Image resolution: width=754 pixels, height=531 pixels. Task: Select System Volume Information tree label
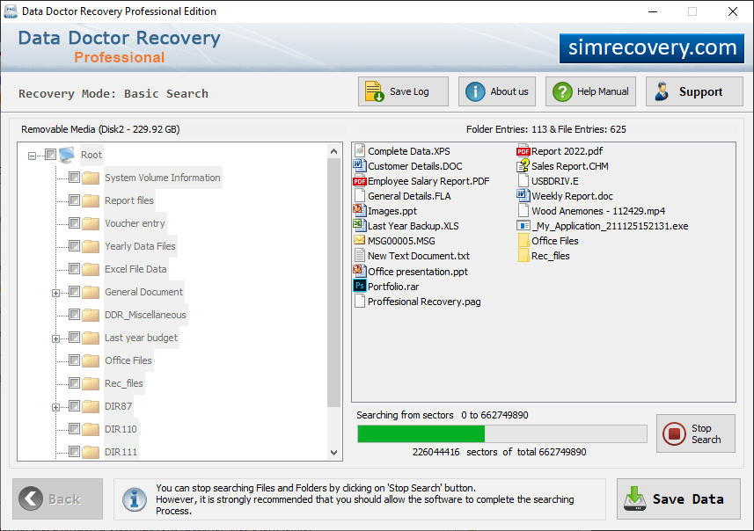163,178
